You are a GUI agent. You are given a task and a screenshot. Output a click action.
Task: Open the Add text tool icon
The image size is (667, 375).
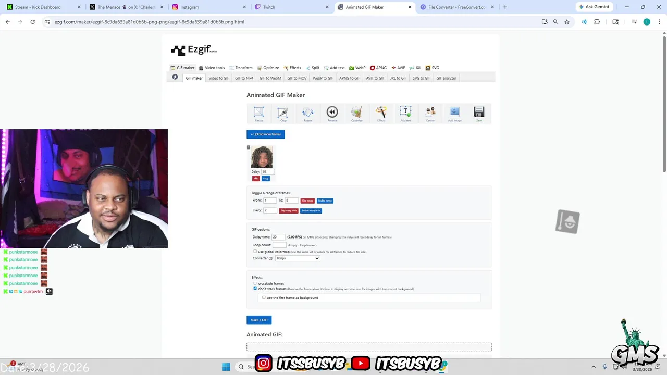pyautogui.click(x=405, y=114)
